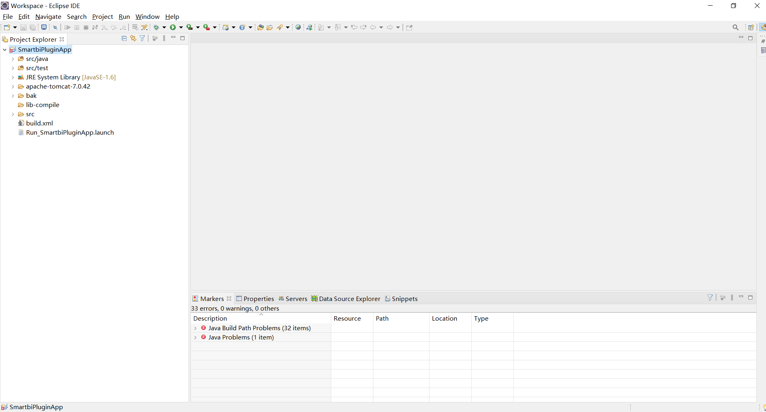Open the External Tools dropdown arrow

215,27
